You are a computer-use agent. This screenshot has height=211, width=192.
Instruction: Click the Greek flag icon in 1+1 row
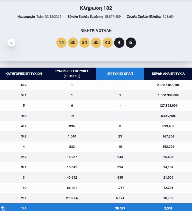click(3, 208)
